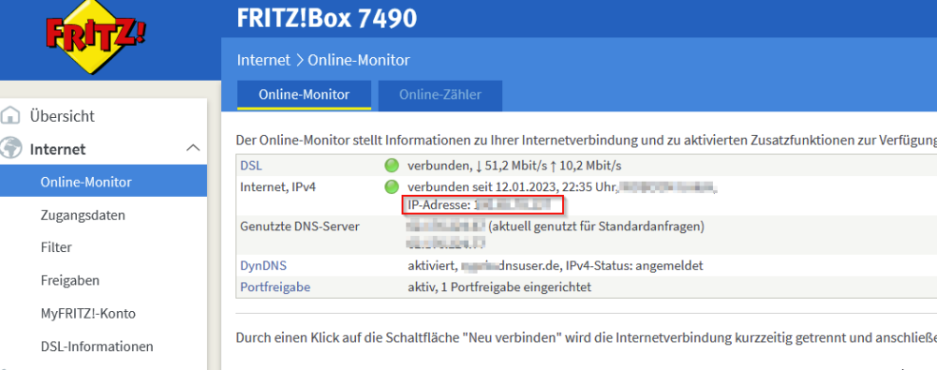Screen dimensions: 937x370
Task: Click the house icon beside Übersicht
Action: tap(10, 115)
